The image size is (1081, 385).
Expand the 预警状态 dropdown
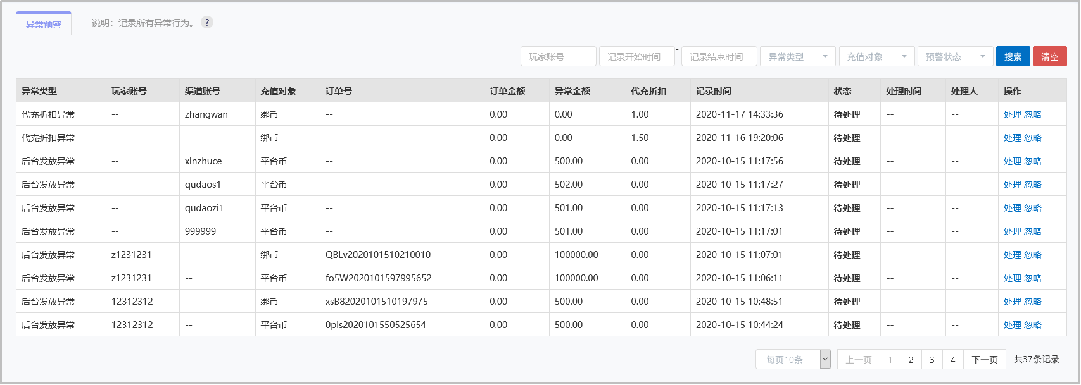pos(955,56)
